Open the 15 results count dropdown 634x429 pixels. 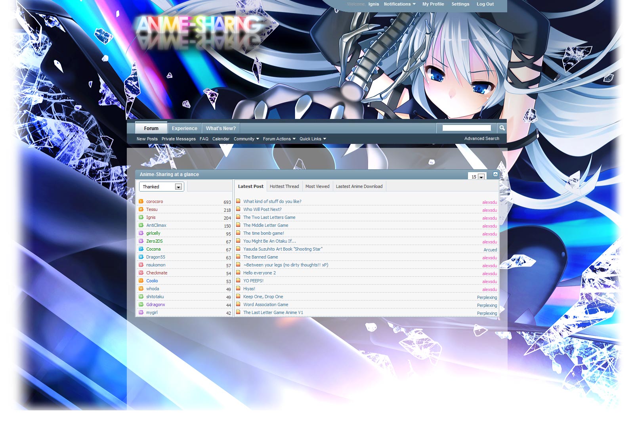tap(477, 177)
